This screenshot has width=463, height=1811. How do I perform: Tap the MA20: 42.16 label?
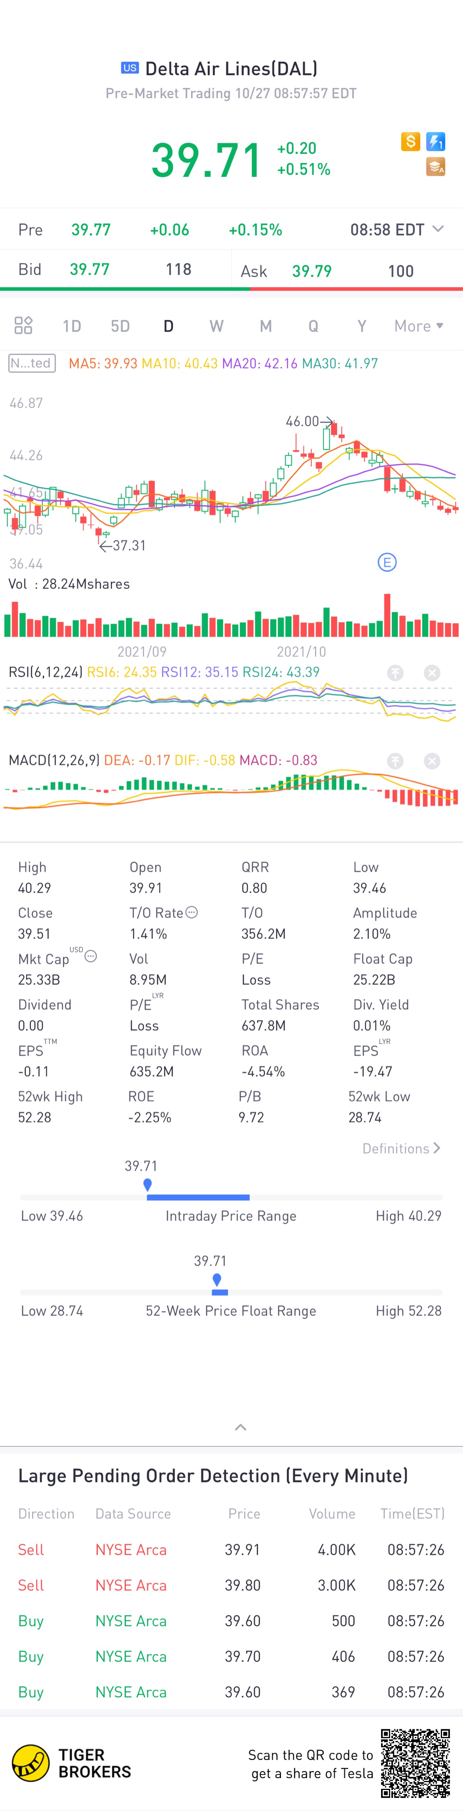coord(260,363)
